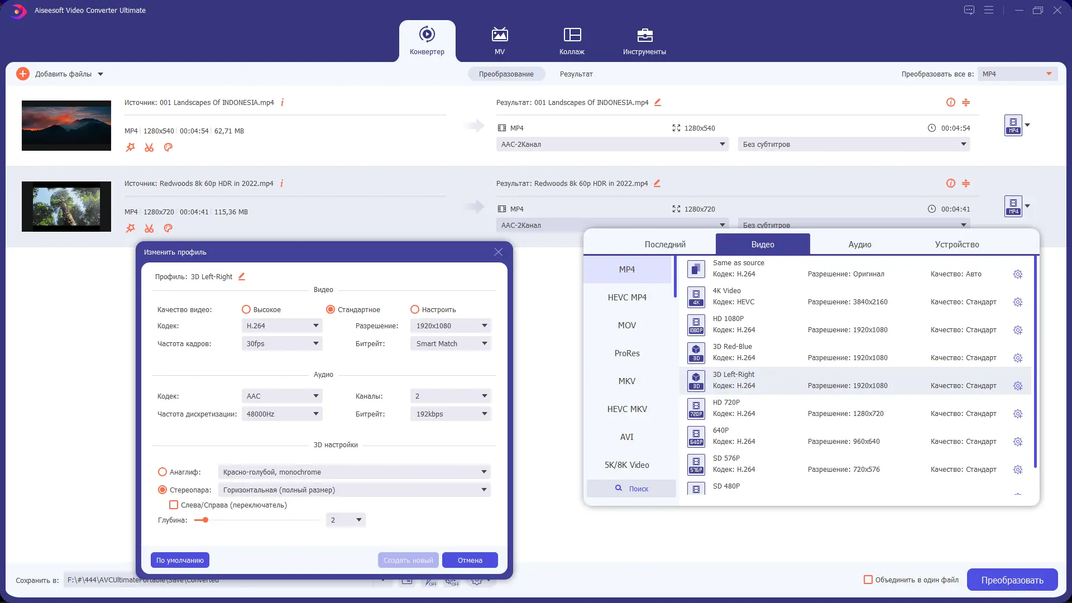1072x603 pixels.
Task: Click the compress icon on the Redwoods result row
Action: (966, 183)
